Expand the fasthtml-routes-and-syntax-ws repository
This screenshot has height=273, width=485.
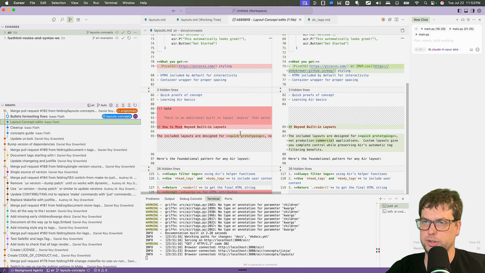pyautogui.click(x=4, y=38)
